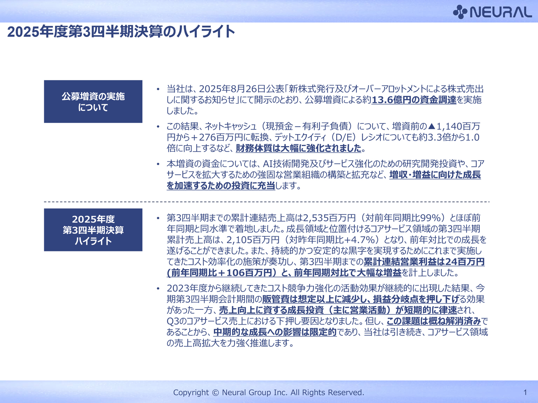Click the 2025年度 第3四半期決算 ハイライト blue box
Screen dimensions: 538x403
pos(93,230)
